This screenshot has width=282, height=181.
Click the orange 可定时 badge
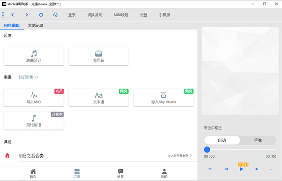tap(243, 165)
